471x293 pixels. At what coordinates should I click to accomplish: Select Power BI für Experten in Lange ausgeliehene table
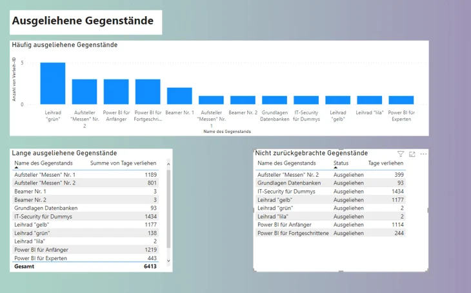(41, 258)
